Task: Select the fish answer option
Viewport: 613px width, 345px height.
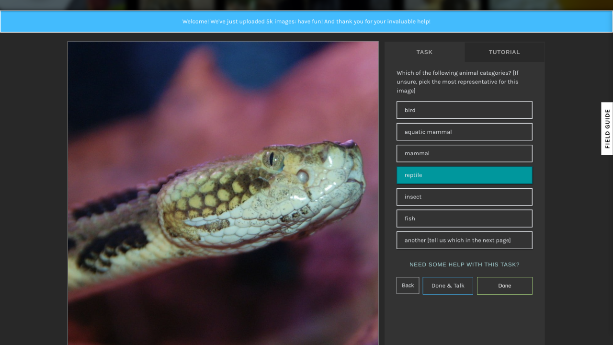Action: click(x=464, y=218)
